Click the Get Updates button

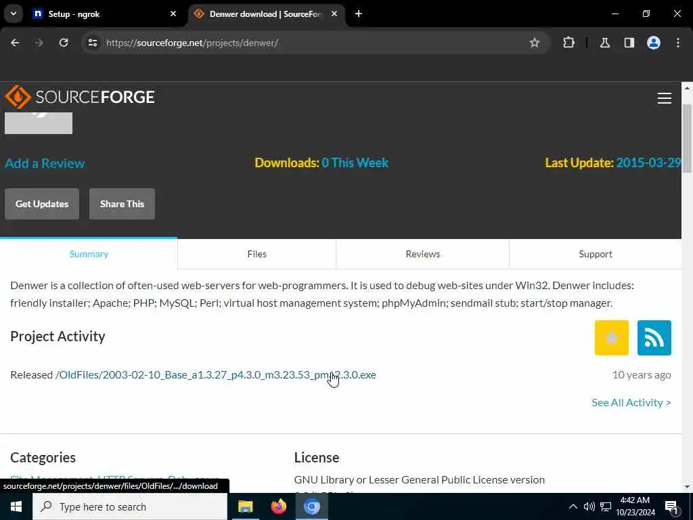[42, 204]
